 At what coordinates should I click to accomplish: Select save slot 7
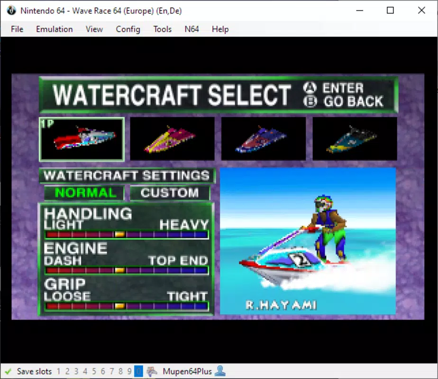coord(112,371)
